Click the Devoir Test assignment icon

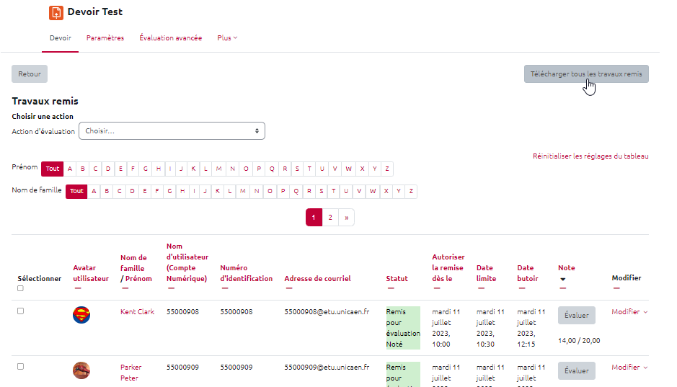(56, 12)
